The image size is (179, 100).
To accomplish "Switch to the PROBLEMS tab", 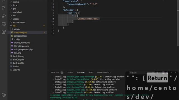I will [x=55, y=73].
